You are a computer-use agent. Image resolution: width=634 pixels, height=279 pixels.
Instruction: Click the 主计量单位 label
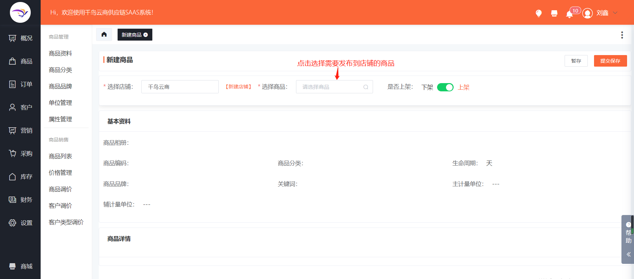[468, 184]
